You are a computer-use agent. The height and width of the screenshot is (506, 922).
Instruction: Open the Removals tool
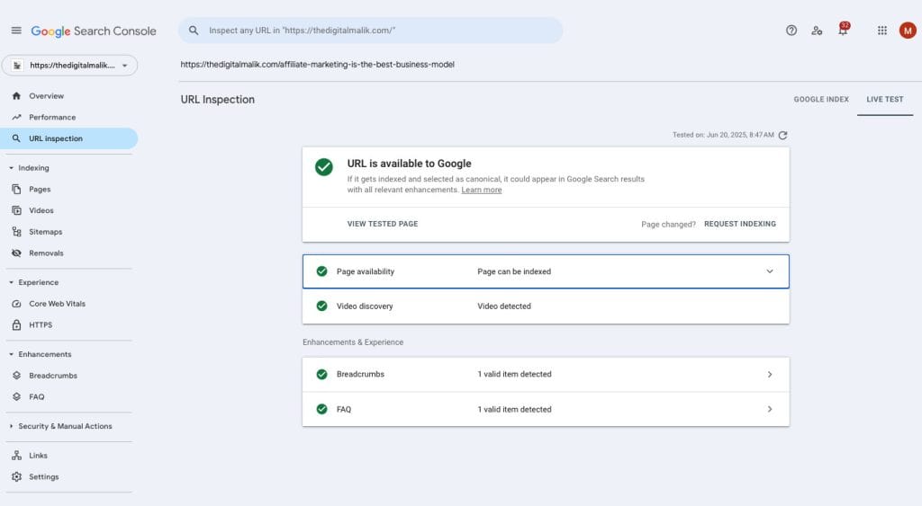tap(46, 253)
